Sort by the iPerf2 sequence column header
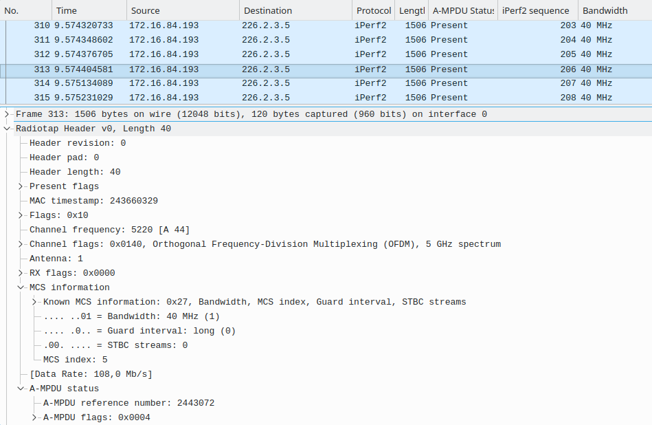652x425 pixels. pyautogui.click(x=538, y=10)
